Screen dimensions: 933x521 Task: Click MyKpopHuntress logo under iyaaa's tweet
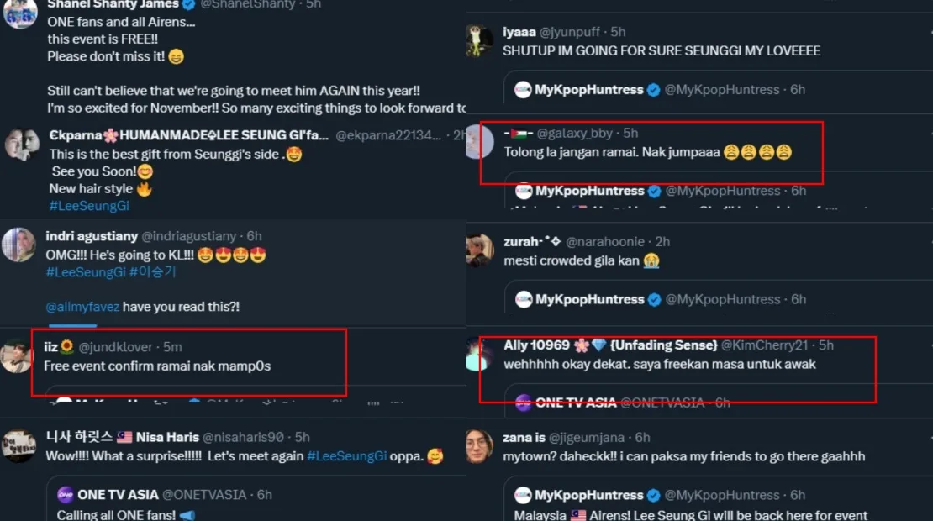point(524,90)
